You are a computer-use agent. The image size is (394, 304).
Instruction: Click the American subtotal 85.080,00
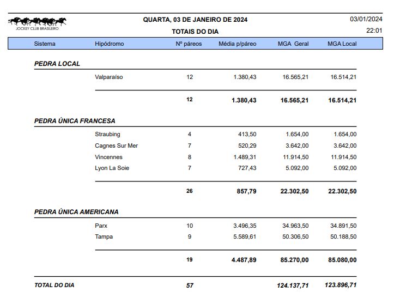(x=342, y=260)
